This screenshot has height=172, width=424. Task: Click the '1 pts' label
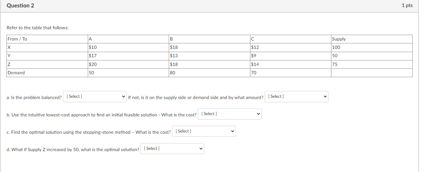[x=407, y=5]
